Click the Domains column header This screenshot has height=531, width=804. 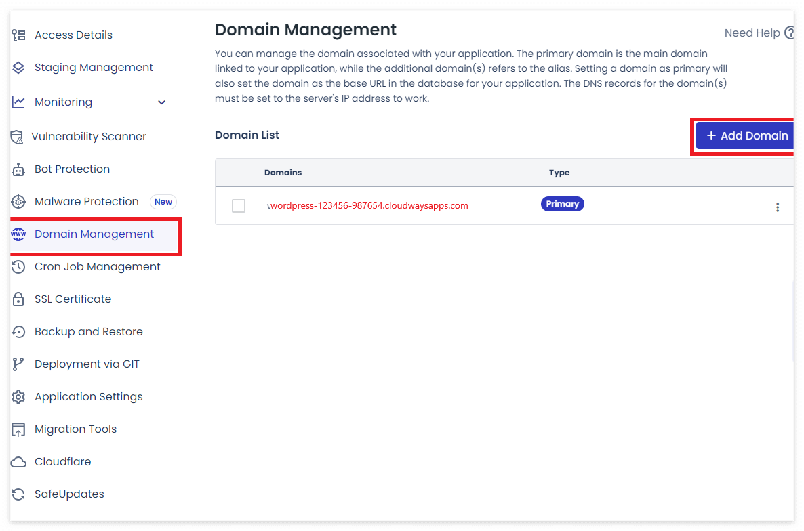tap(283, 173)
